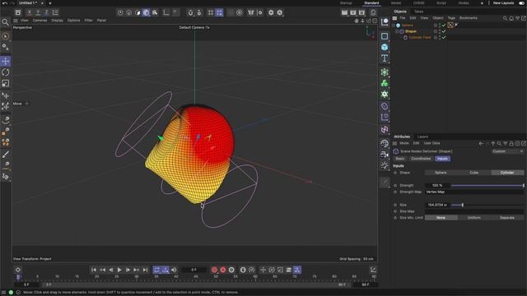Toggle the Sphere enable checkmark
The width and height of the screenshot is (527, 296).
[444, 25]
